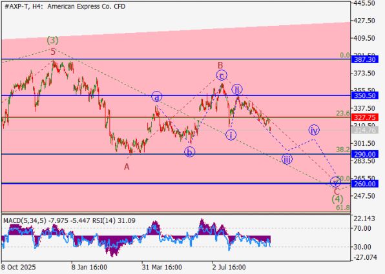Click the 23.6 Fibonacci level label
Image resolution: width=385 pixels, height=274 pixels.
[x=343, y=113]
